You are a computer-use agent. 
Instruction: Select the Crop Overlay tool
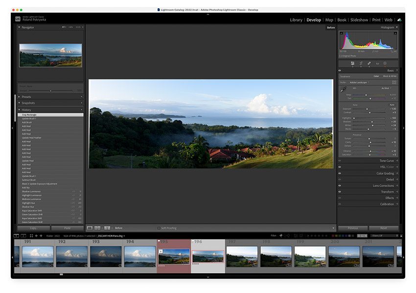pos(361,63)
